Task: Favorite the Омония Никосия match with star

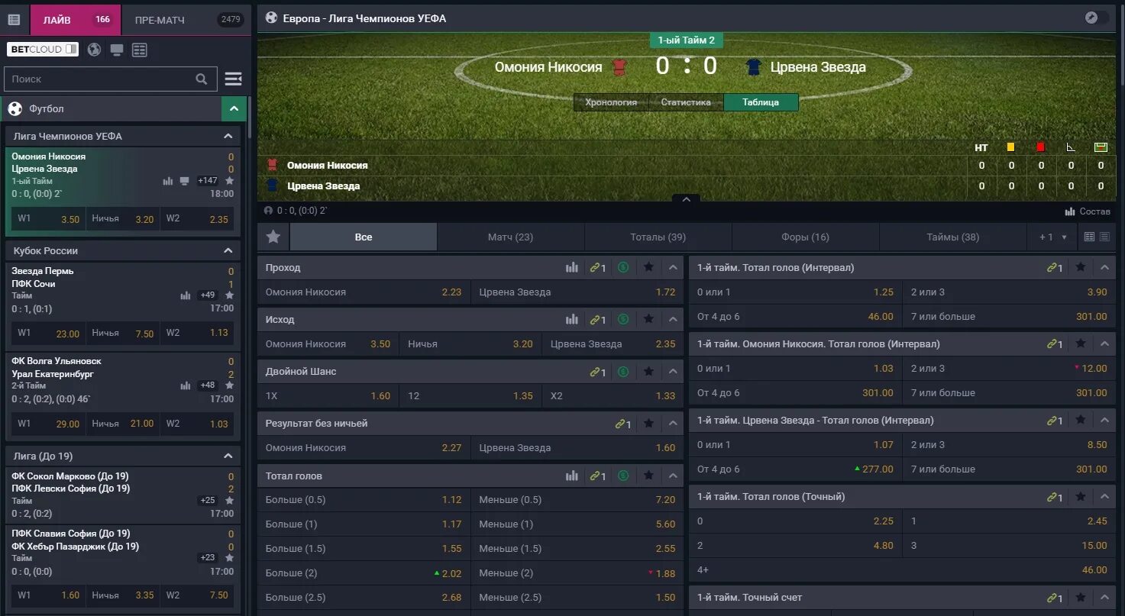Action: tap(230, 181)
